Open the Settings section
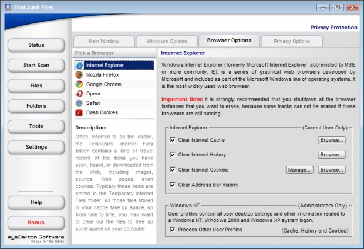364x249 pixels. coord(36,147)
